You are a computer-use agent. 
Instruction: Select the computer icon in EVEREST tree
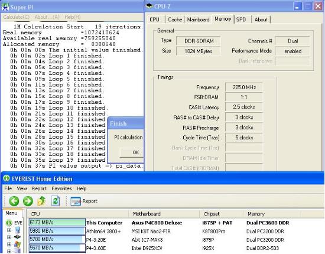coord(18,230)
